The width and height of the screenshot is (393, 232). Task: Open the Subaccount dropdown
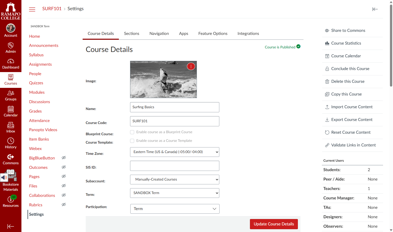175,180
